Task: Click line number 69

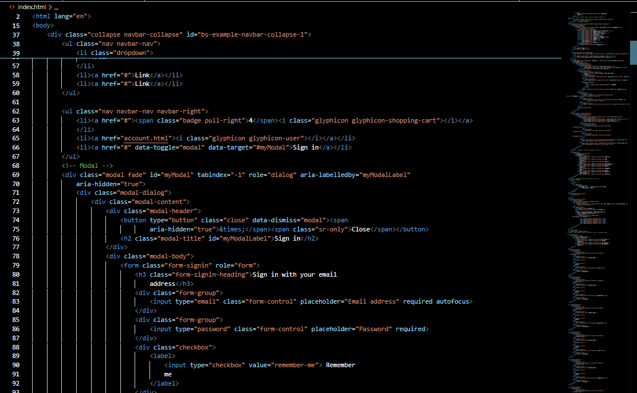Action: [x=15, y=175]
